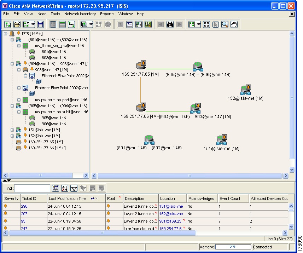Collapse ms-pw-term-on-subif@vne-146 tree node

coord(19,112)
